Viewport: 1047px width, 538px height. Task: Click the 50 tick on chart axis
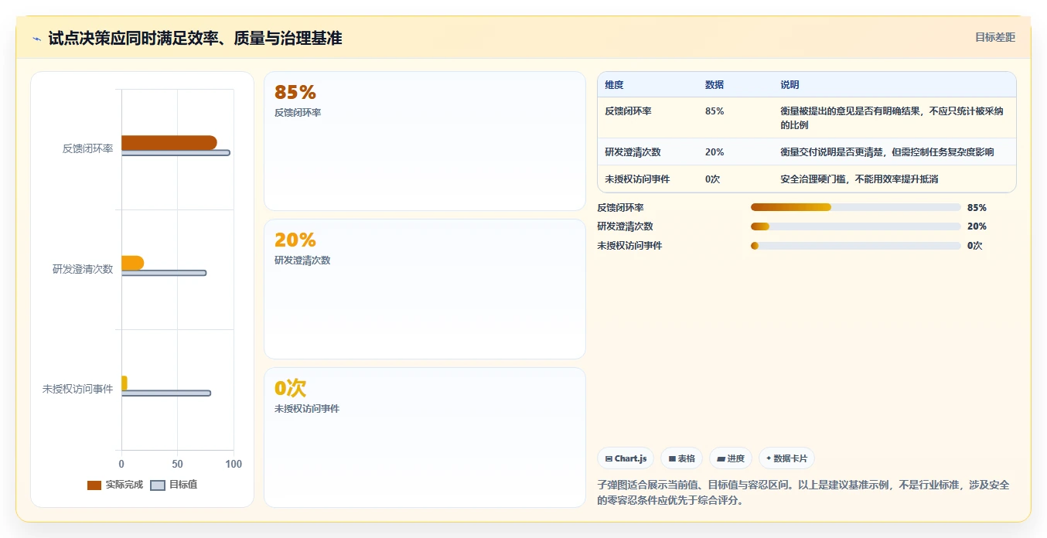tap(177, 464)
